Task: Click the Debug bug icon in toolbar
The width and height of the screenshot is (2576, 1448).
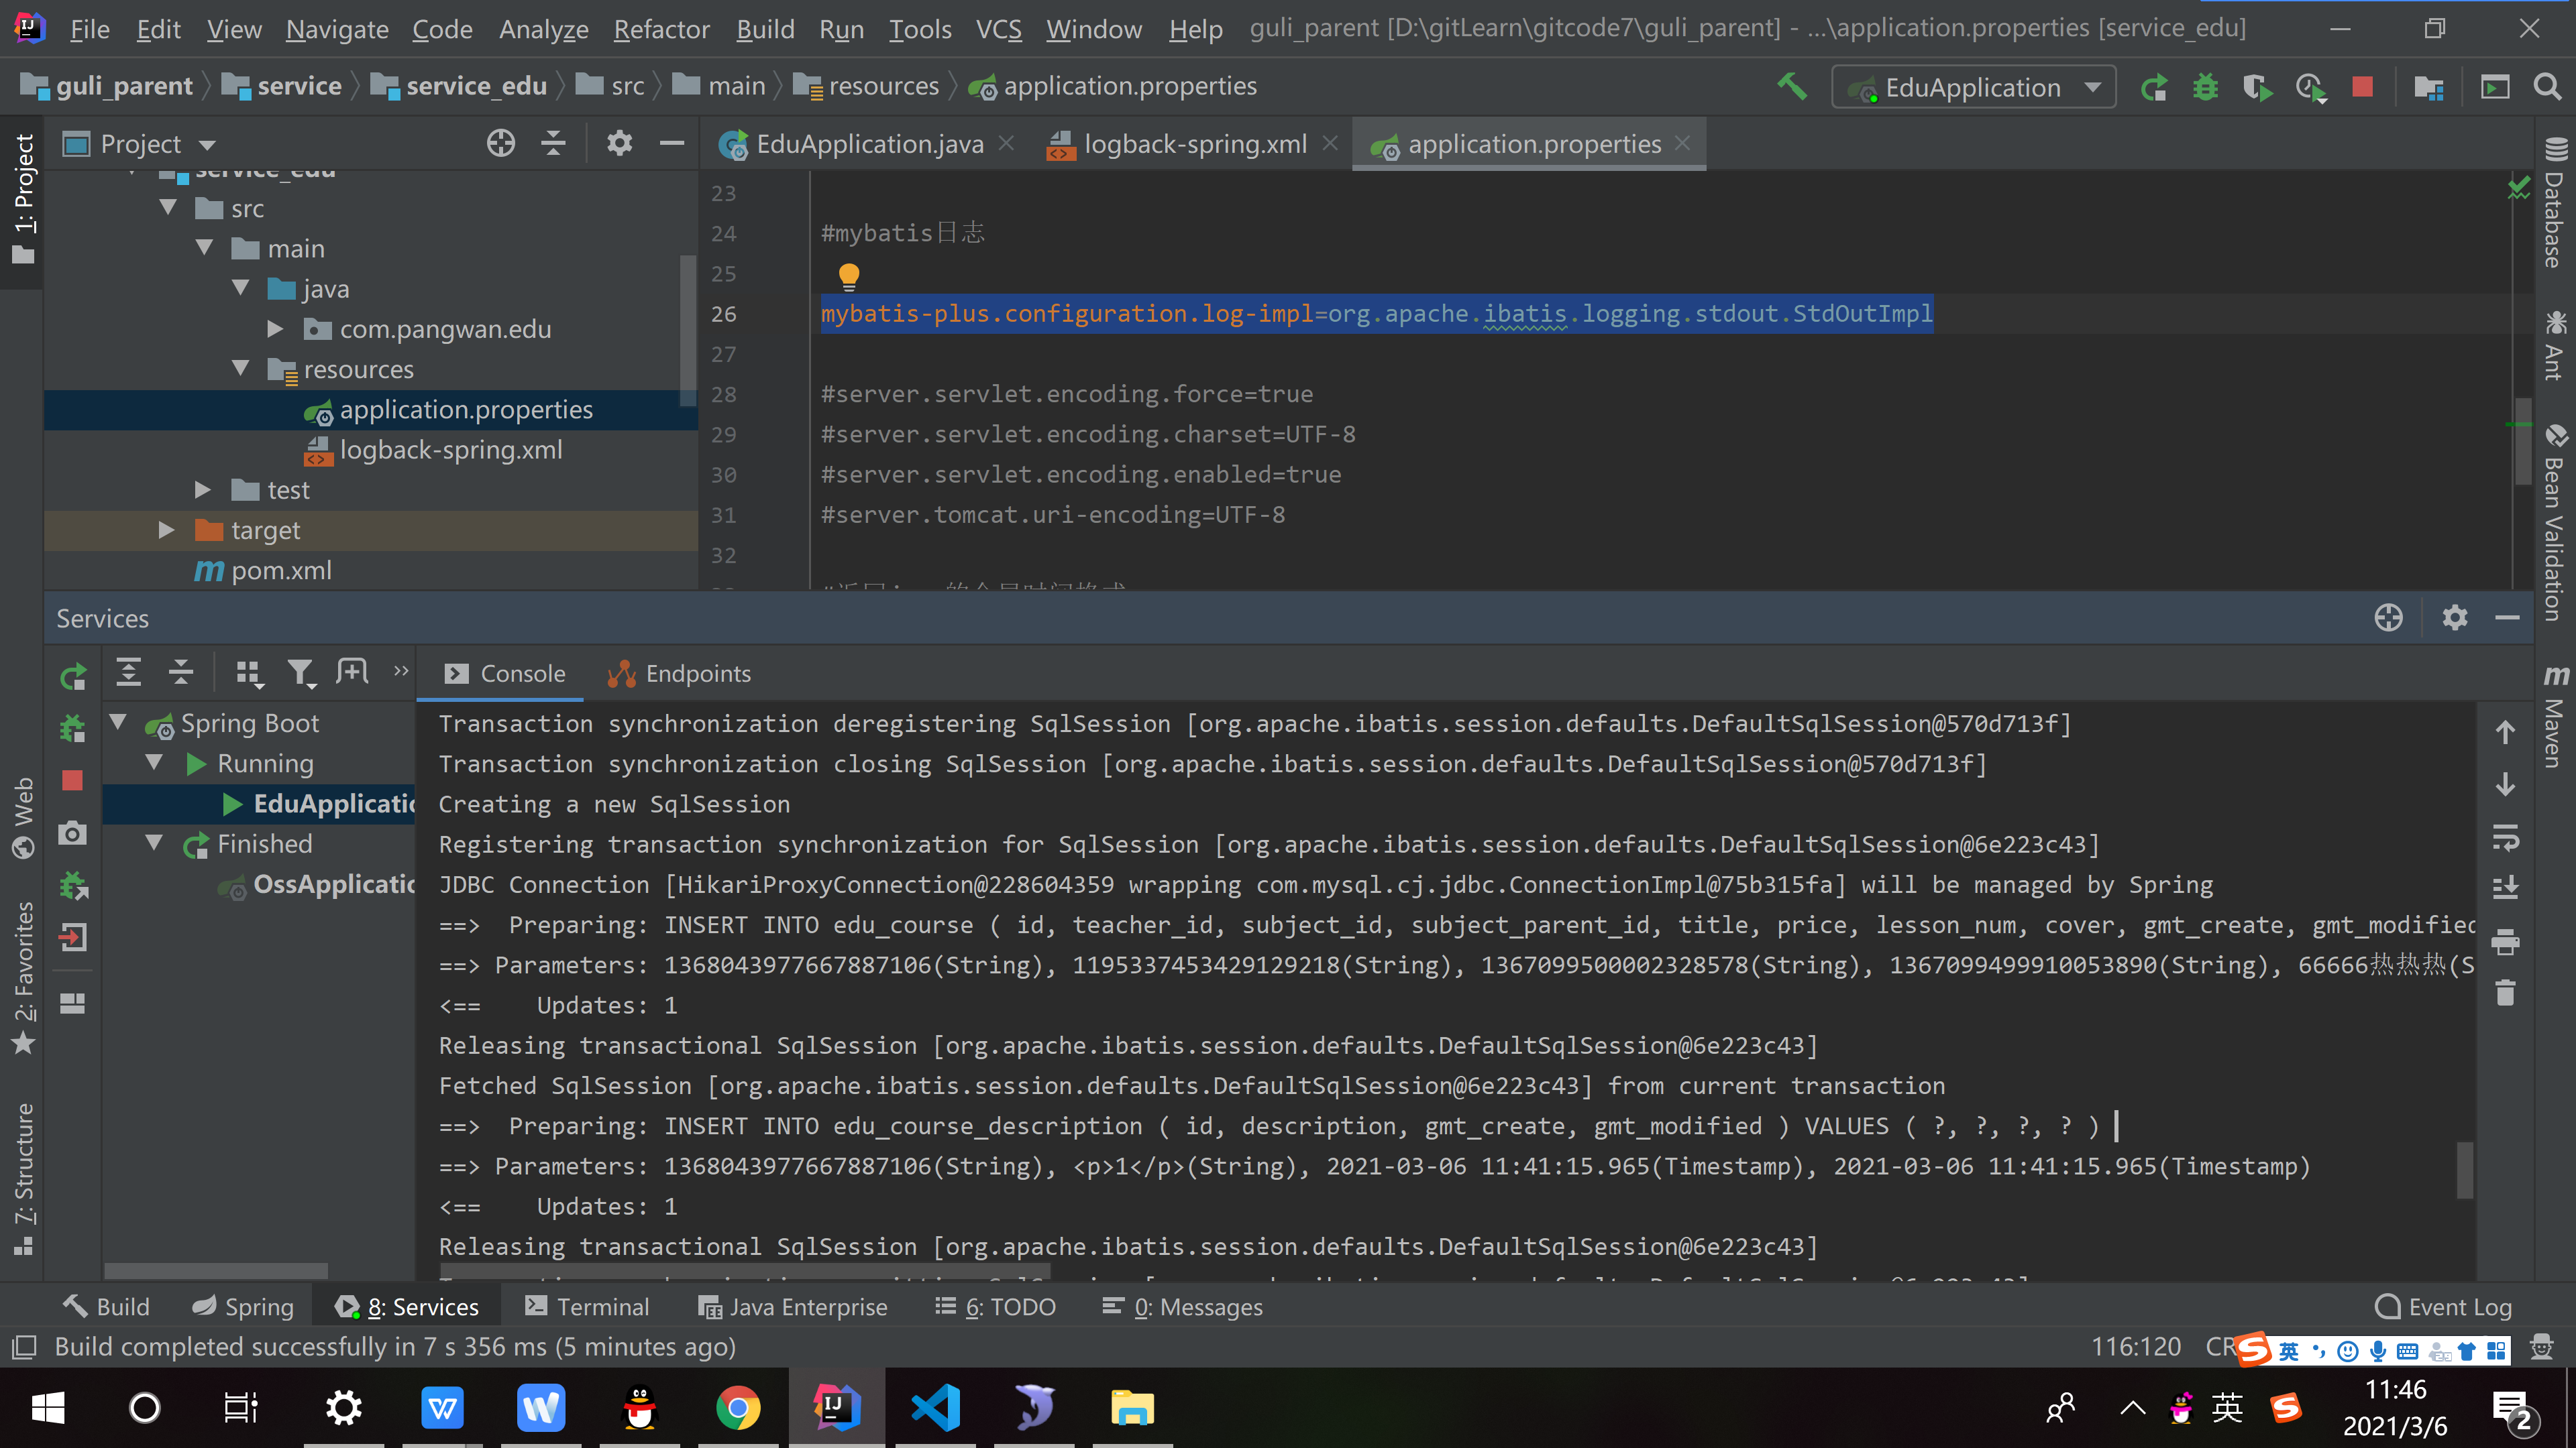Action: pos(2205,88)
